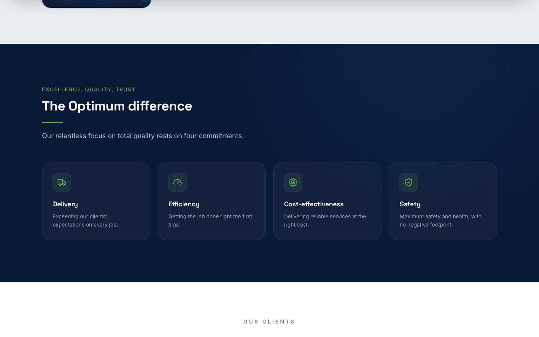Click "Getting the job done right the first time."
Image resolution: width=539 pixels, height=337 pixels.
tap(210, 221)
